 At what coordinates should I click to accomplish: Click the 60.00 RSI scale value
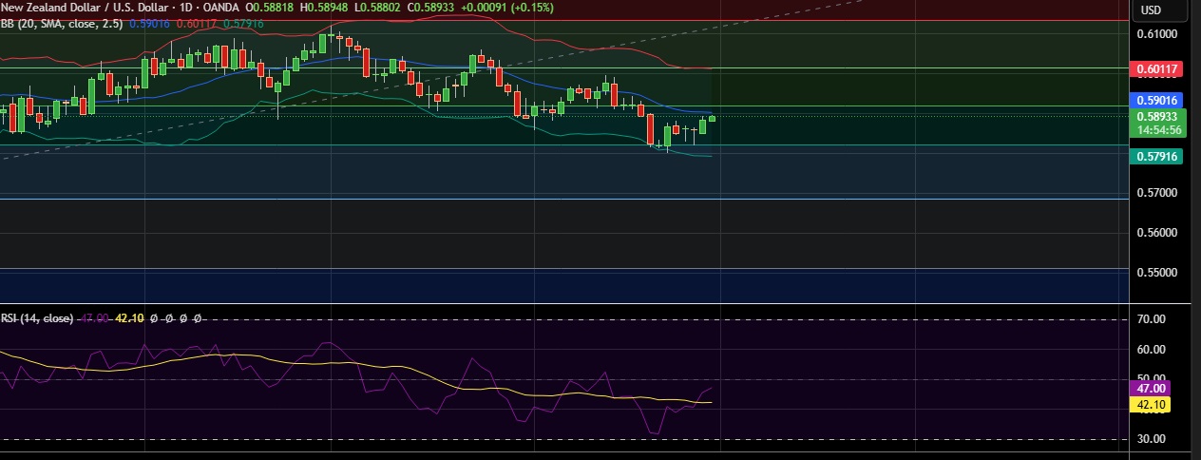click(x=1152, y=350)
